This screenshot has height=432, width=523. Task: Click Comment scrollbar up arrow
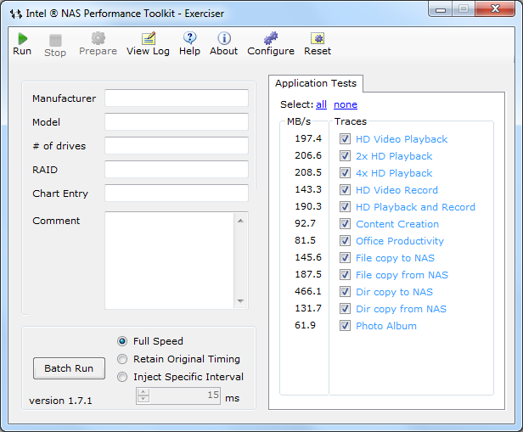coord(240,221)
